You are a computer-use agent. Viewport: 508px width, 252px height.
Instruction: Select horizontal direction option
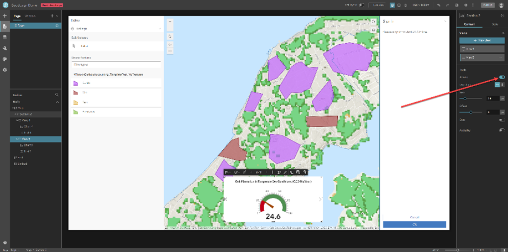[x=497, y=85]
